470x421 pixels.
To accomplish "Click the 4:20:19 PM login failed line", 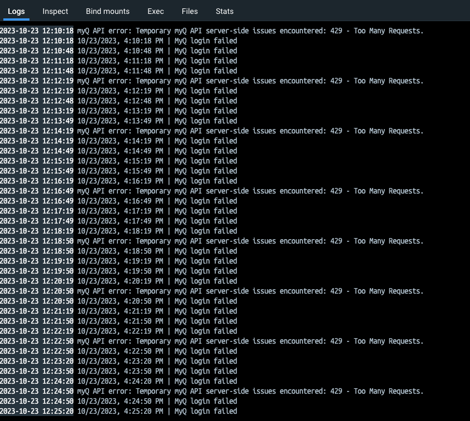I will 118,281.
